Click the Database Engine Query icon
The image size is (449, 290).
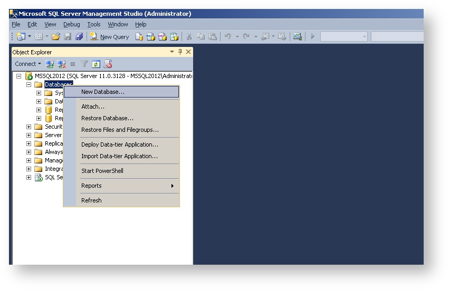139,37
